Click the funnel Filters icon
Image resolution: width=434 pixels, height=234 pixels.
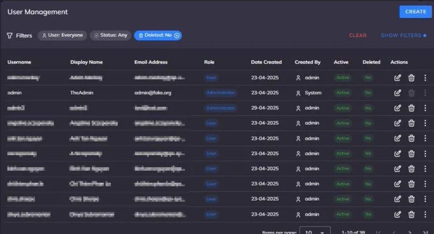(10, 36)
